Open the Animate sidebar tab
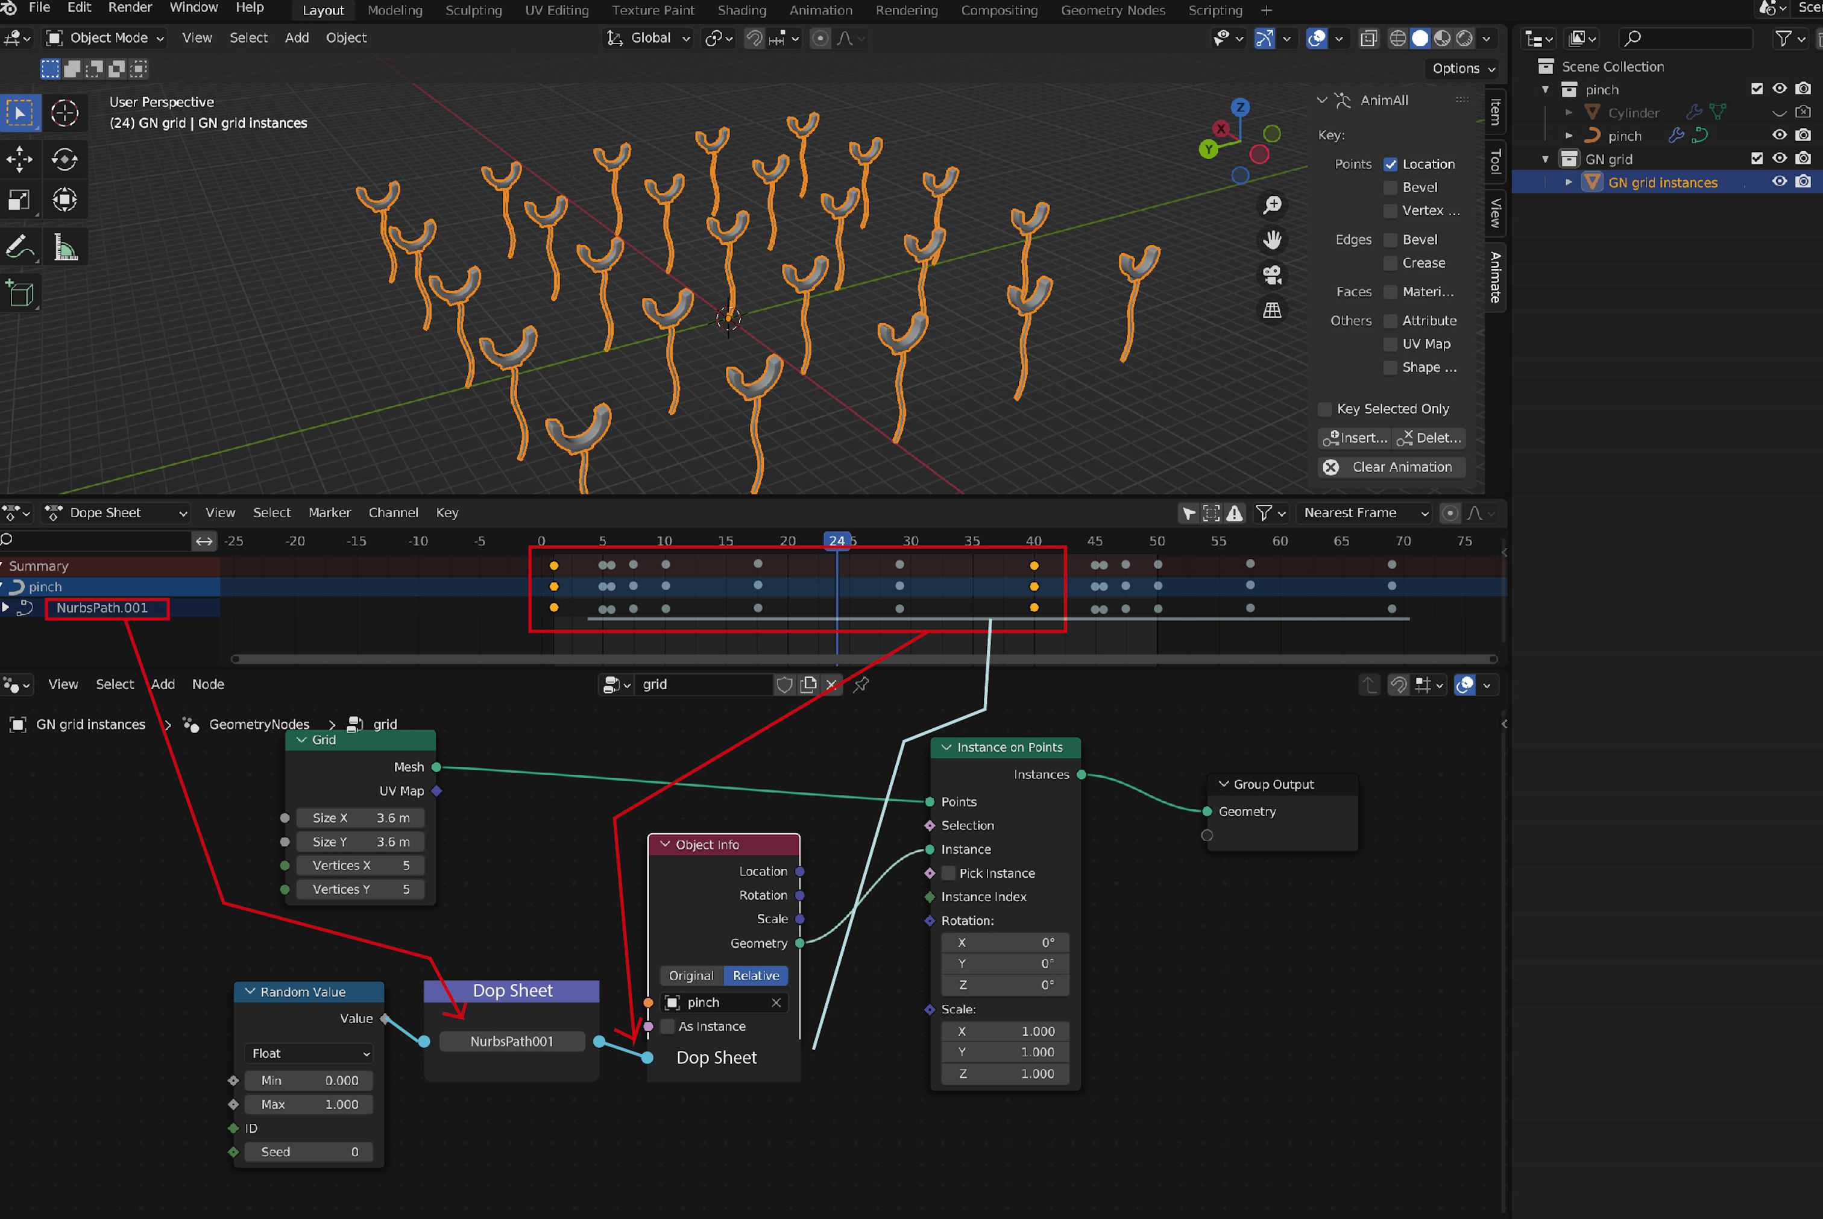This screenshot has height=1219, width=1823. tap(1495, 277)
